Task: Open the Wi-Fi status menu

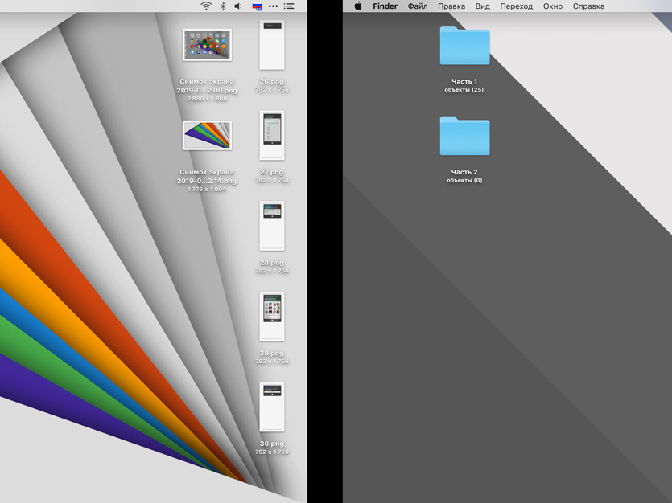Action: tap(206, 6)
